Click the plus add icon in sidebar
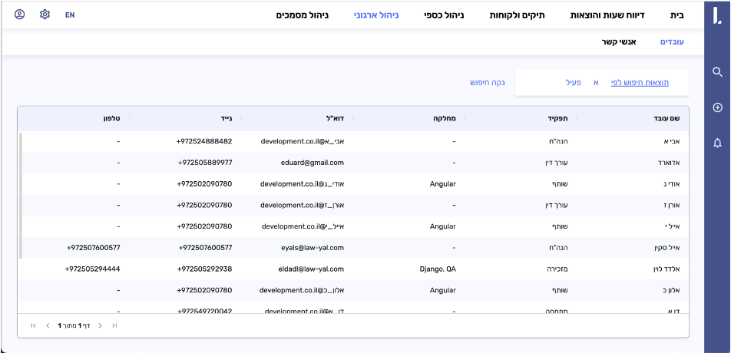Screen dimensions: 731x353 [x=717, y=107]
